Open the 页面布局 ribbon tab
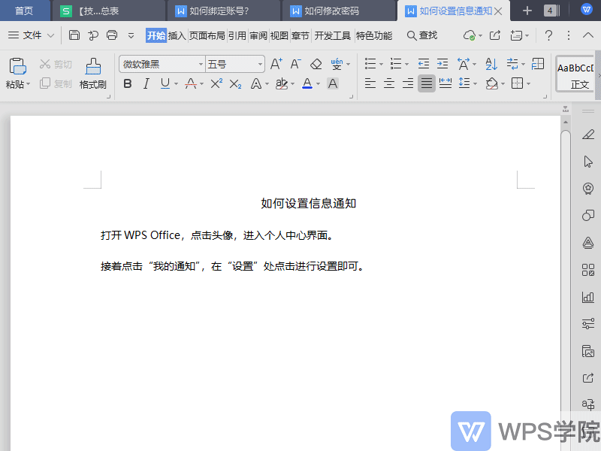The image size is (601, 451). point(207,35)
